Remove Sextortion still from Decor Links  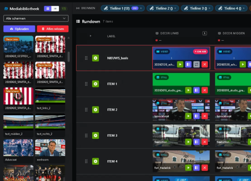tap(205, 142)
